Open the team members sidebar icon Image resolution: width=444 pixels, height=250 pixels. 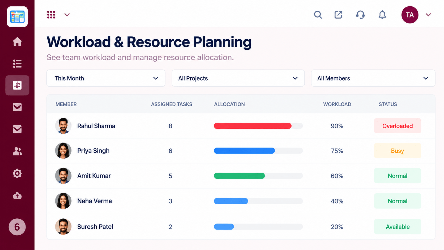click(x=17, y=151)
